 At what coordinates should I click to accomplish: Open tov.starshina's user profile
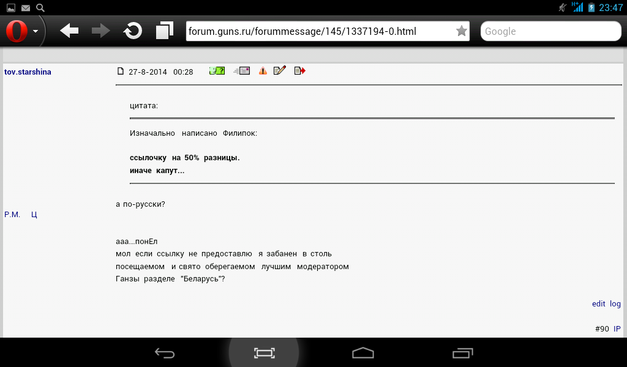tap(28, 72)
